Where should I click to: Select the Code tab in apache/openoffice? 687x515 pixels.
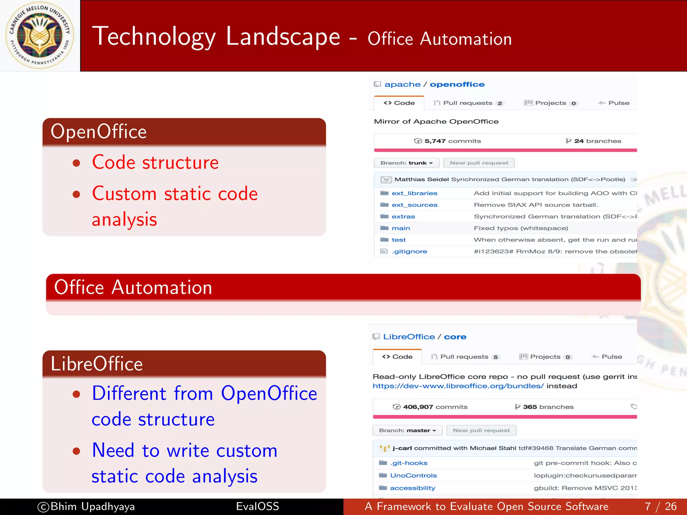pyautogui.click(x=399, y=103)
